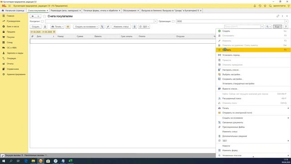Add page to favorites with star icon
291x164 pixels.
click(x=45, y=16)
